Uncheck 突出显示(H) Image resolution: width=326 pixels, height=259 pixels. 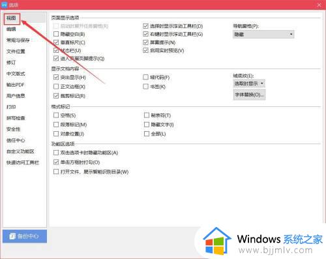tap(56, 77)
